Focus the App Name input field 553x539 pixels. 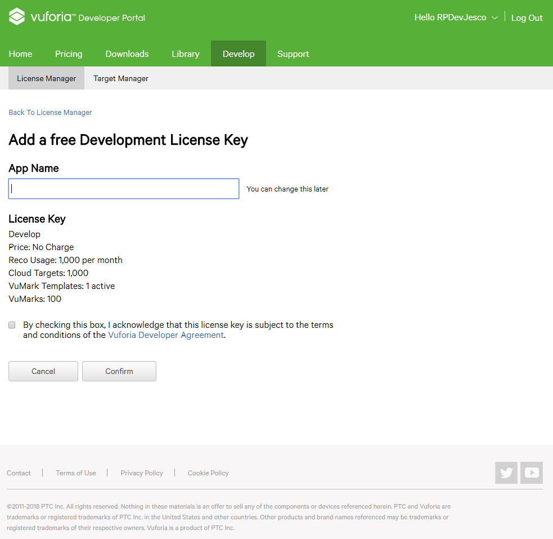point(124,189)
